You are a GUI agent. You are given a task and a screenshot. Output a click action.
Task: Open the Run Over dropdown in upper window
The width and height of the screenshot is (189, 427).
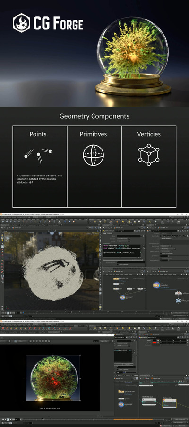click(x=123, y=241)
